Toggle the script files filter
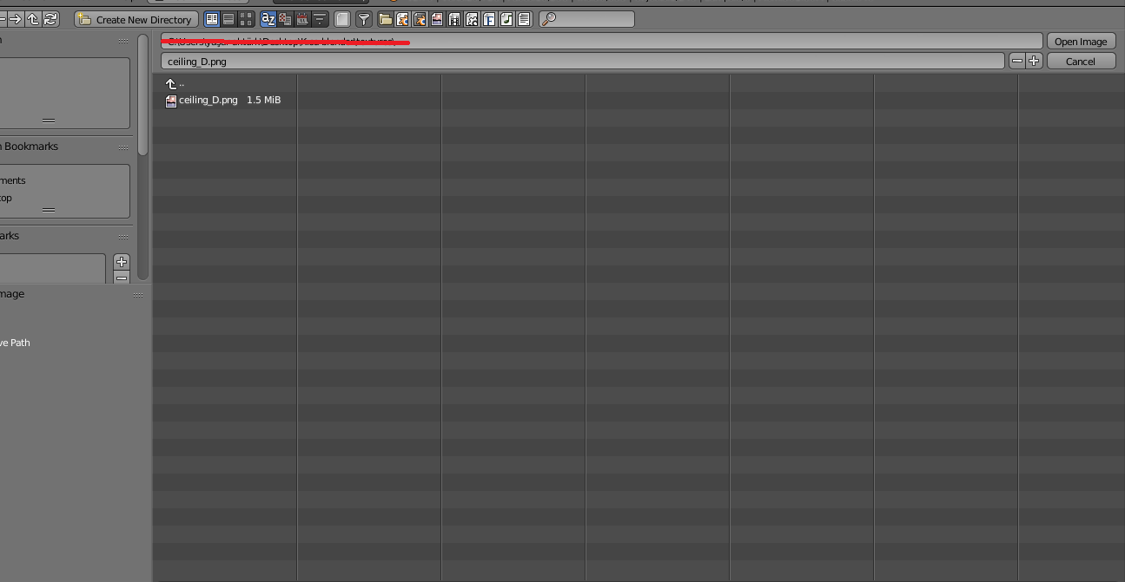This screenshot has height=582, width=1125. tap(472, 19)
